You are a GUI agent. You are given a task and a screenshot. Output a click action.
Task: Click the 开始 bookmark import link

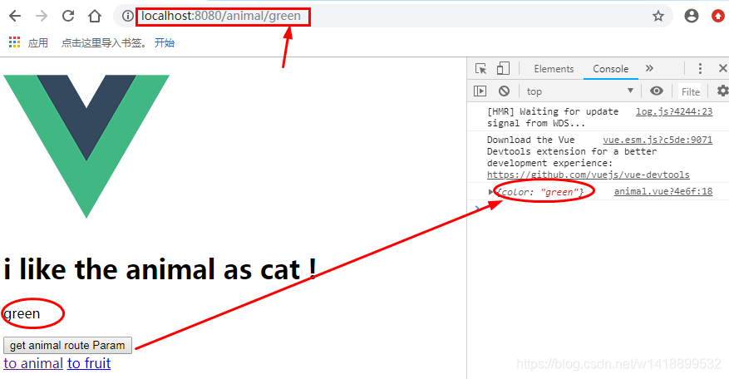click(x=165, y=42)
